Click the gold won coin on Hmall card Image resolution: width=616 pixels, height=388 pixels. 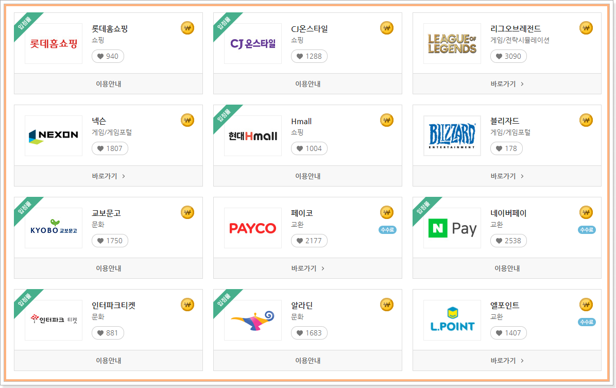(387, 120)
